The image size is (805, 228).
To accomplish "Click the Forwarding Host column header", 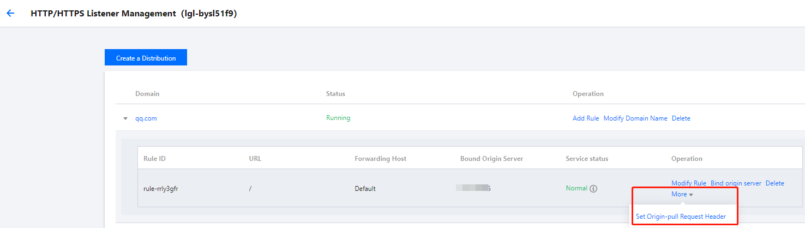I will [x=380, y=159].
